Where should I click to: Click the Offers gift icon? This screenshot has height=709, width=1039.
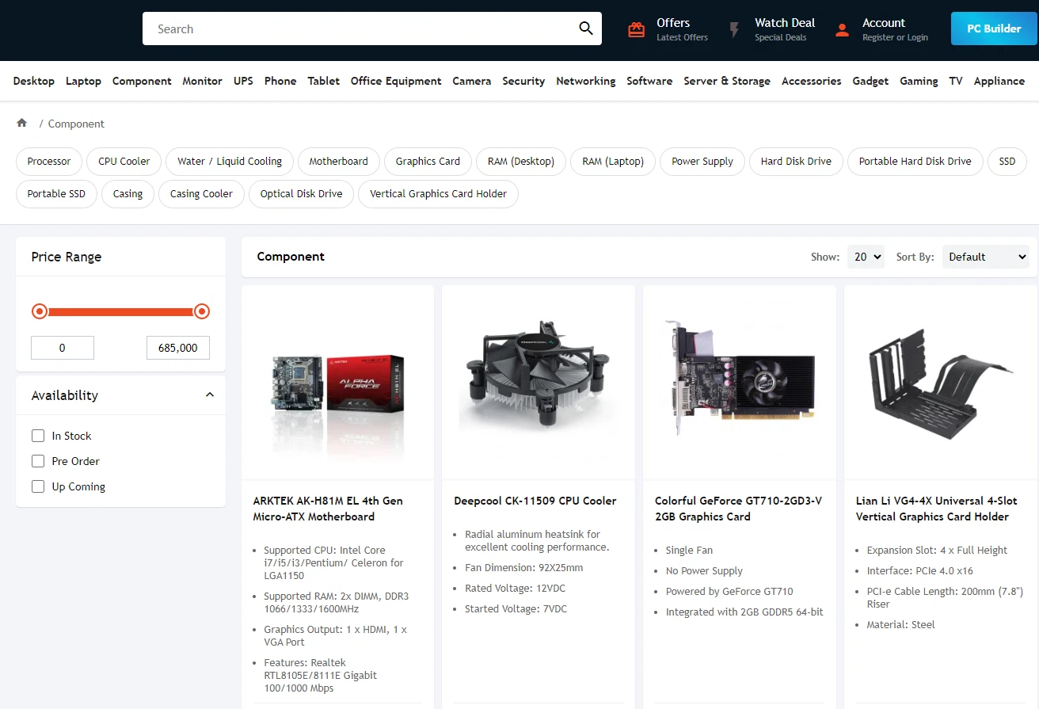636,30
